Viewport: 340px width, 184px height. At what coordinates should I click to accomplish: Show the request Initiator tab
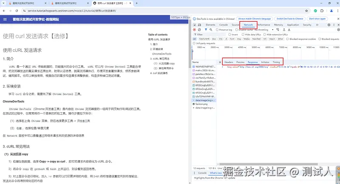265,62
